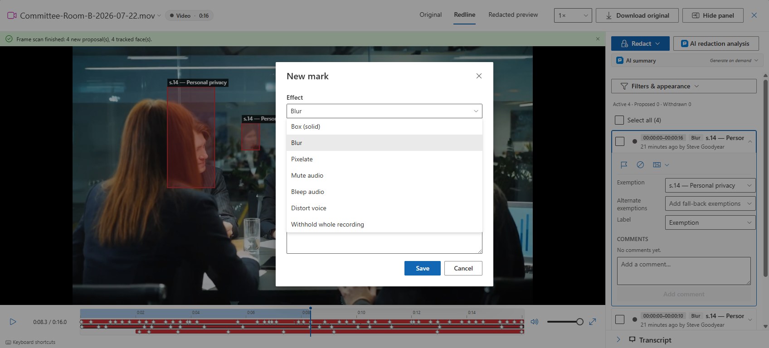The width and height of the screenshot is (769, 348).
Task: Click 'Active 4 · Proposed 0 · Withdrawn 0' text
Action: point(652,104)
